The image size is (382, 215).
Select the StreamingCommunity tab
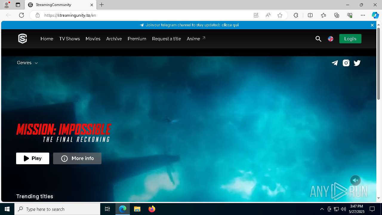[x=61, y=5]
